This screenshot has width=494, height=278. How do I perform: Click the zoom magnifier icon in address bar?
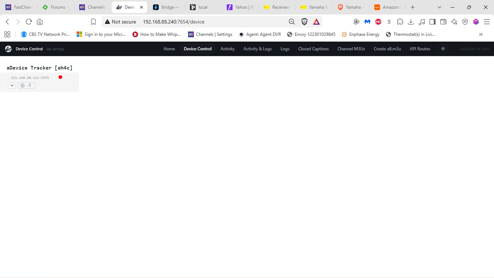[x=292, y=22]
